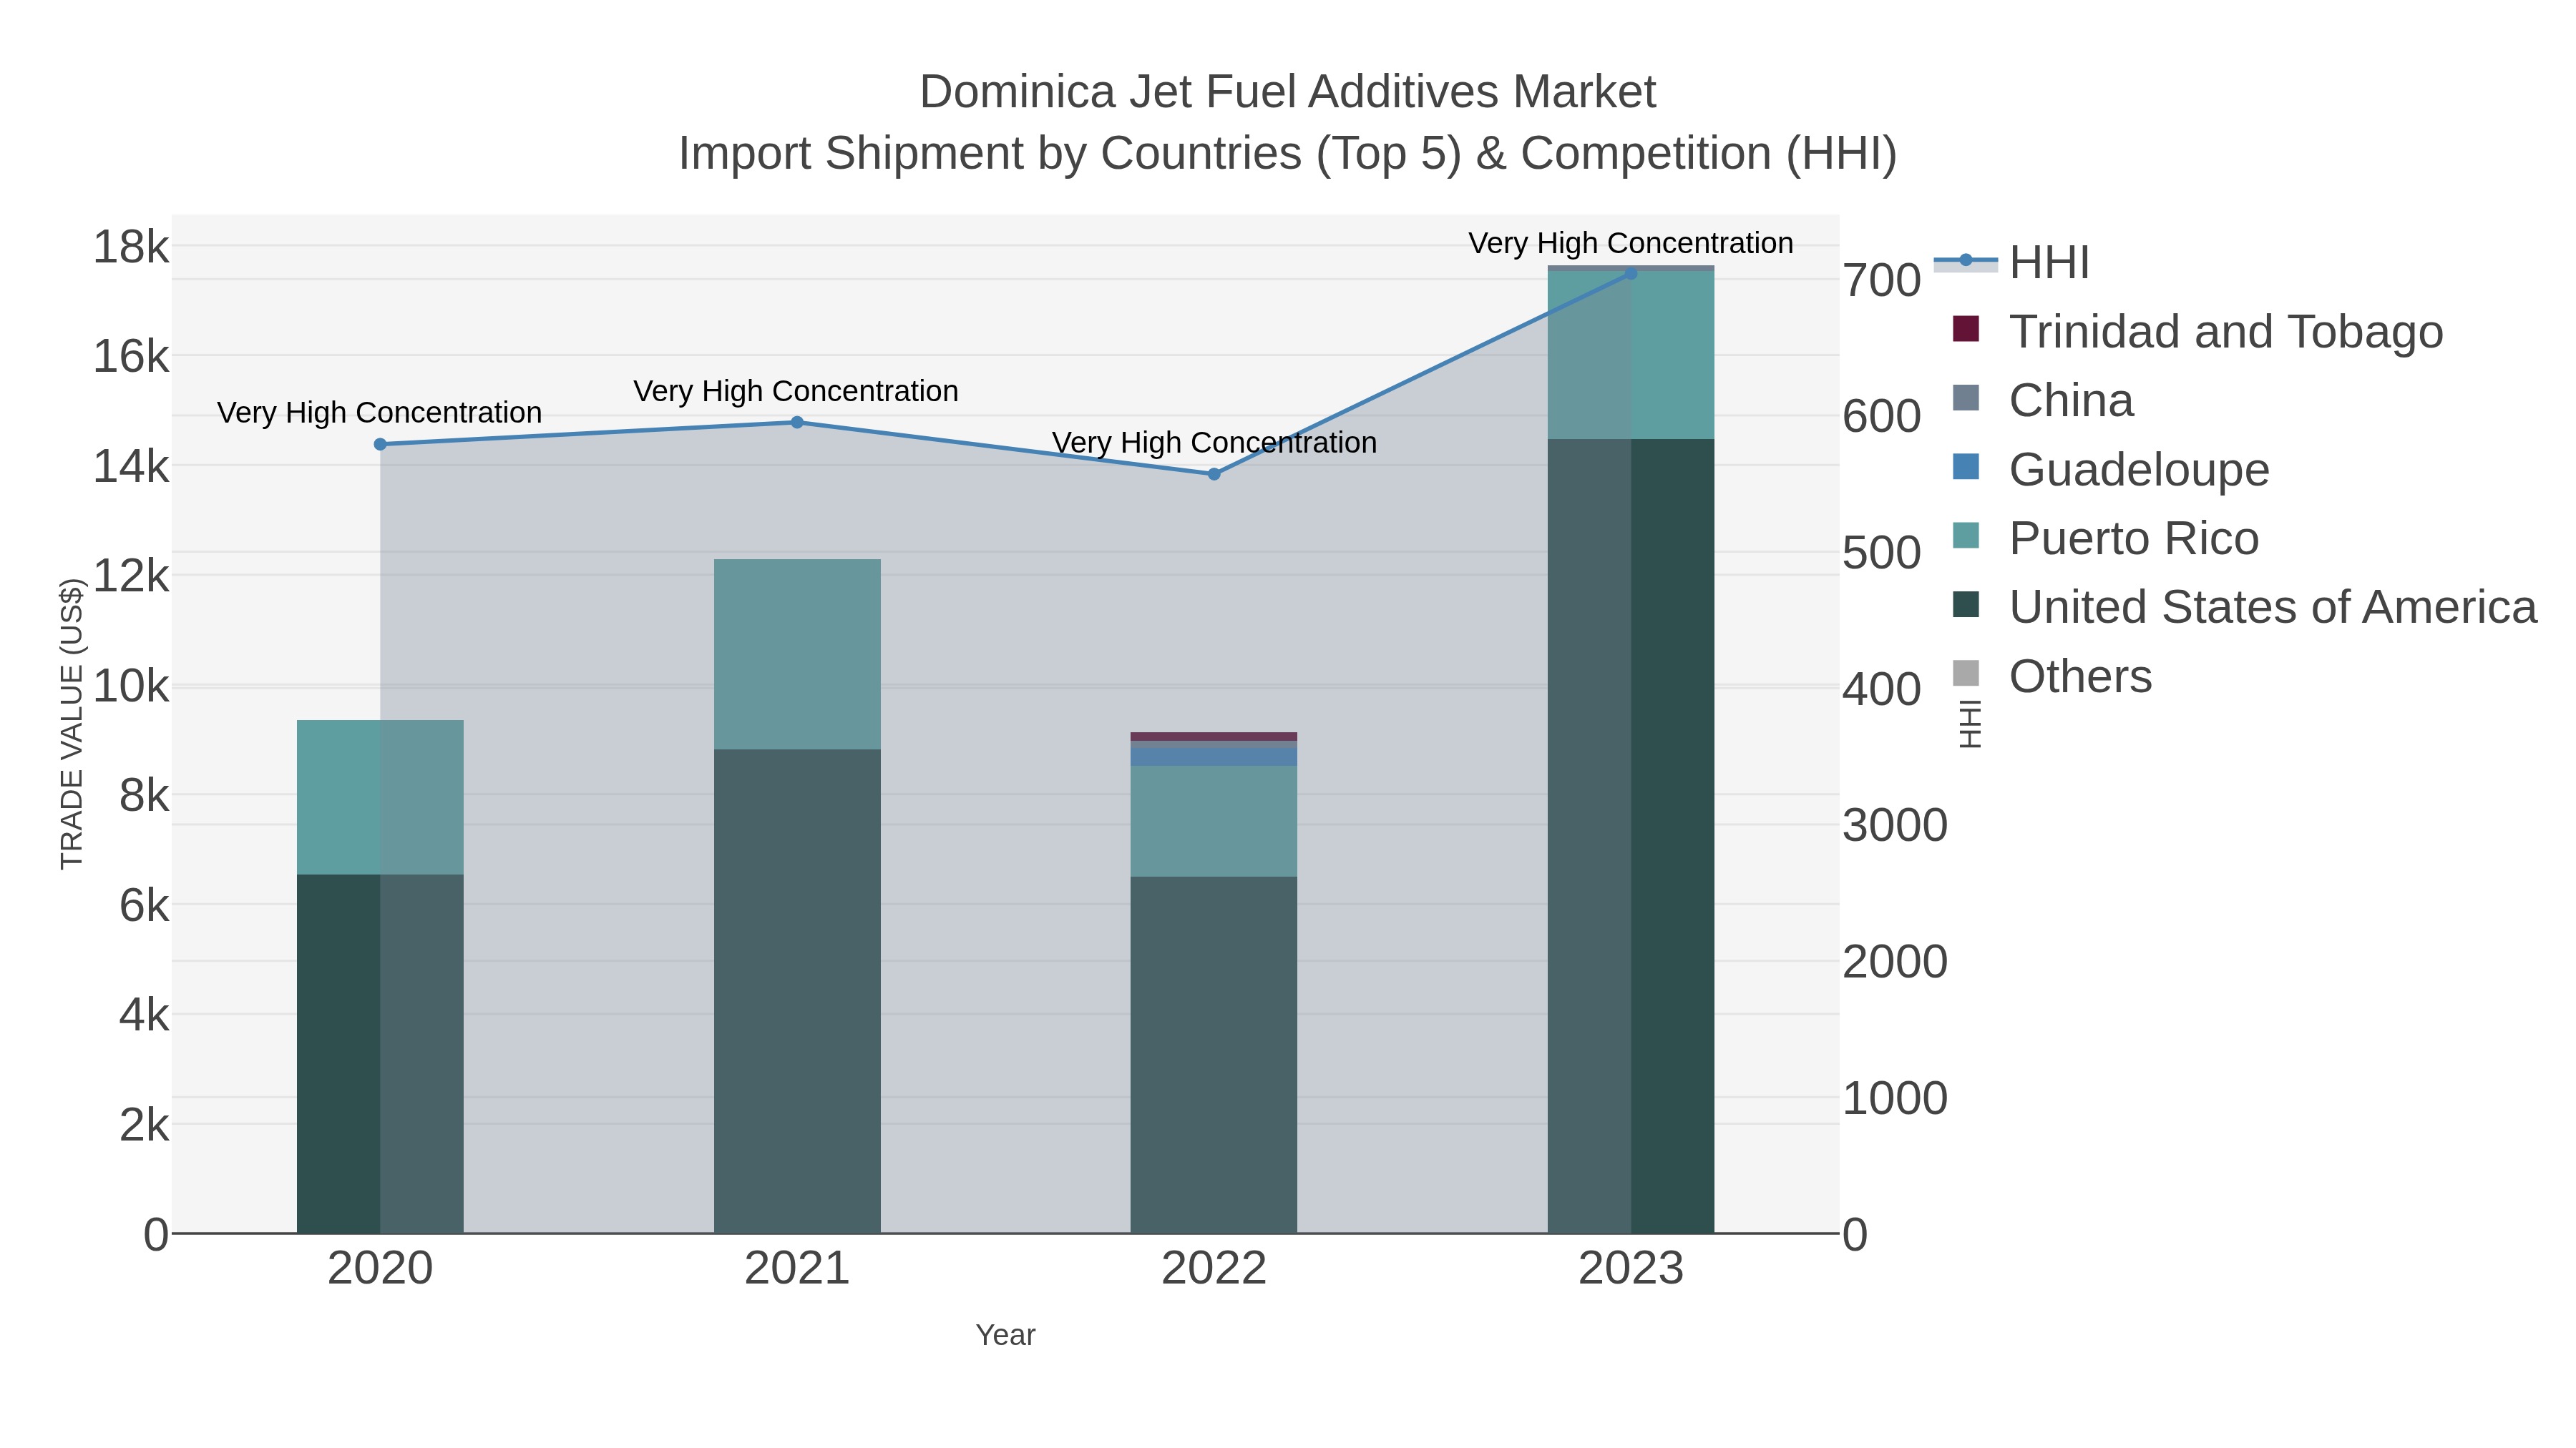Select the 2022 HHI data point
Image resolution: width=2576 pixels, height=1448 pixels.
tap(1214, 475)
